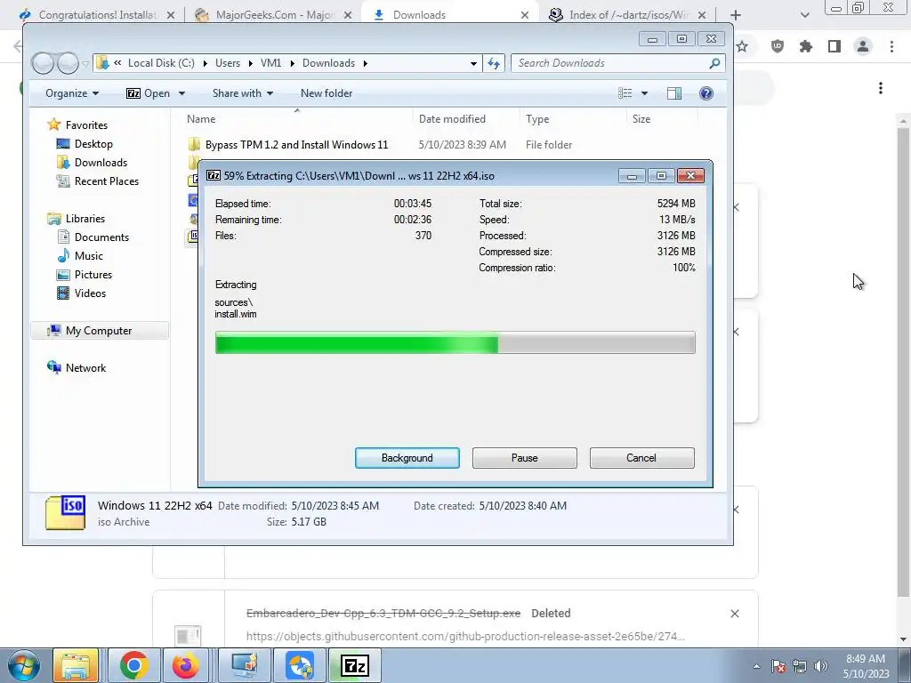This screenshot has width=911, height=683.
Task: Click volume speaker tray icon
Action: click(820, 666)
